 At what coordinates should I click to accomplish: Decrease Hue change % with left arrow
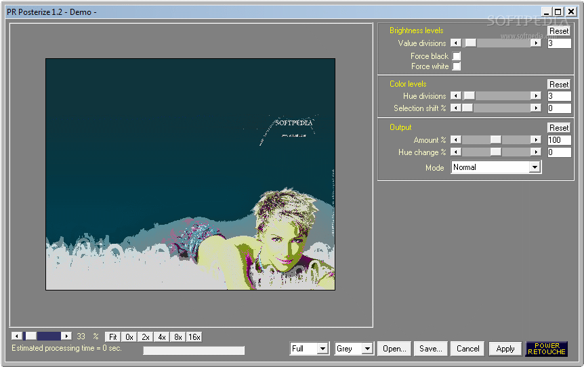pos(456,152)
